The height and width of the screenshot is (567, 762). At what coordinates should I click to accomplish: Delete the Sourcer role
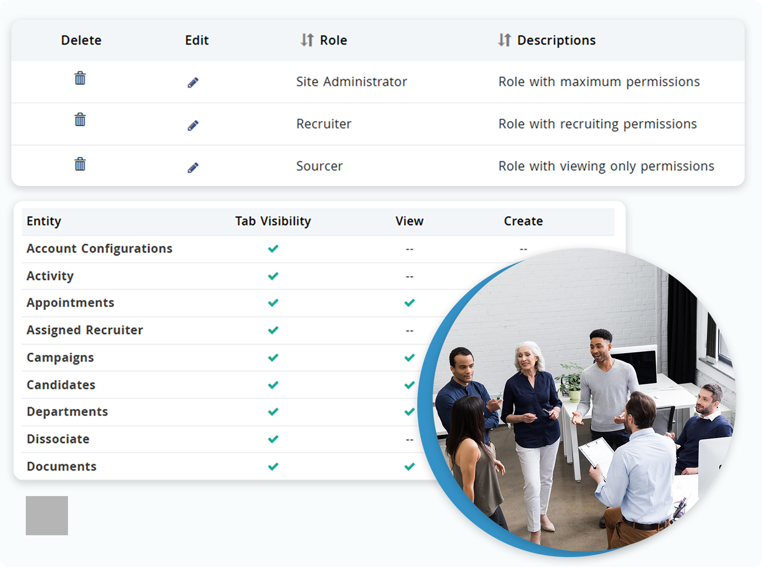click(x=80, y=164)
